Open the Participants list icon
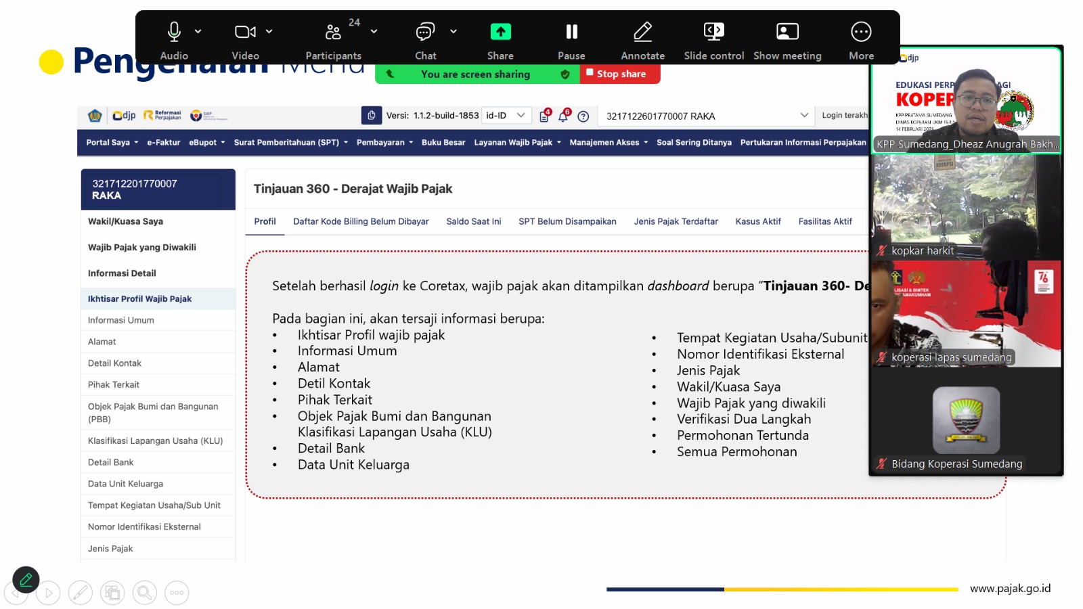Image resolution: width=1083 pixels, height=609 pixels. 333,32
